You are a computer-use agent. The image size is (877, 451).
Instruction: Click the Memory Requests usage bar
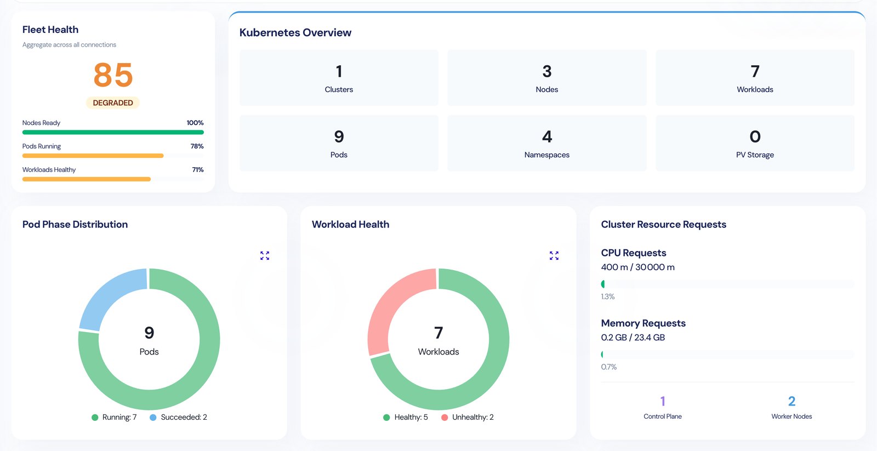[727, 355]
